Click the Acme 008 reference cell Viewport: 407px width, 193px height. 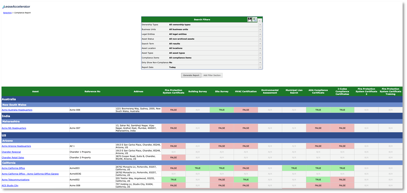tap(92, 185)
